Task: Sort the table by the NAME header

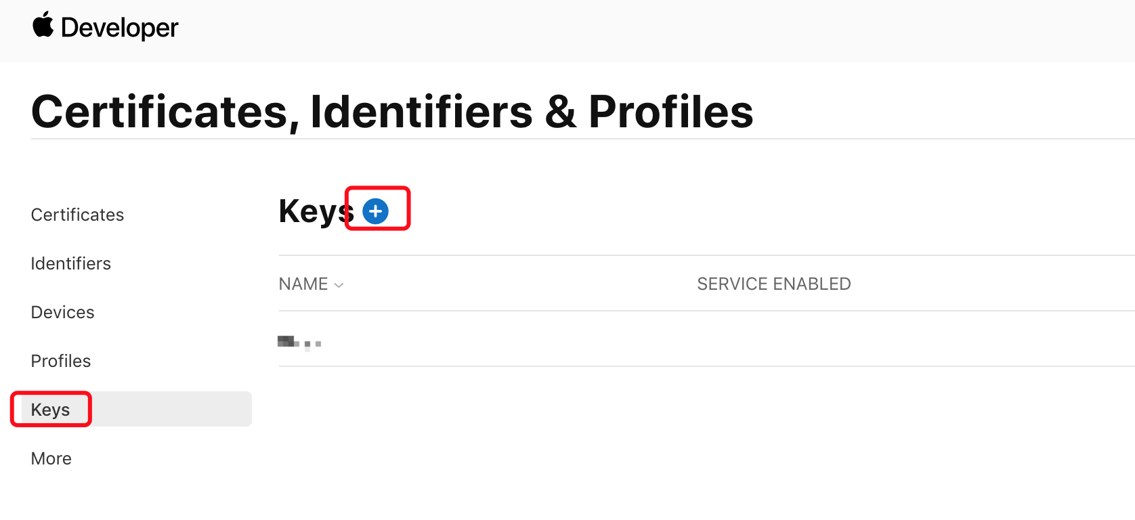Action: tap(303, 284)
